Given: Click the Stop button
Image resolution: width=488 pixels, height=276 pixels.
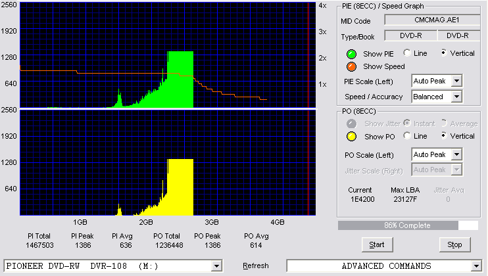Looking at the screenshot, I should click(x=454, y=244).
